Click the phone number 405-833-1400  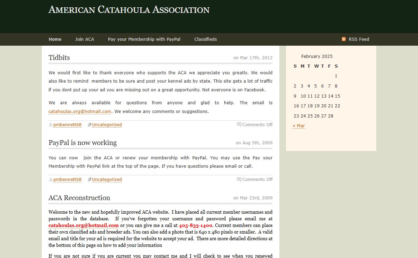(x=195, y=226)
